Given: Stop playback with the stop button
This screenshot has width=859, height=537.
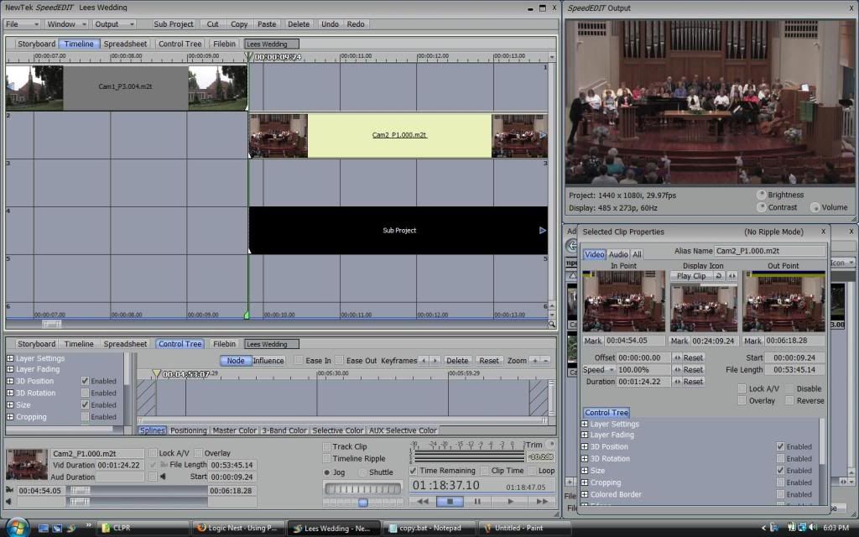Looking at the screenshot, I should pos(450,502).
